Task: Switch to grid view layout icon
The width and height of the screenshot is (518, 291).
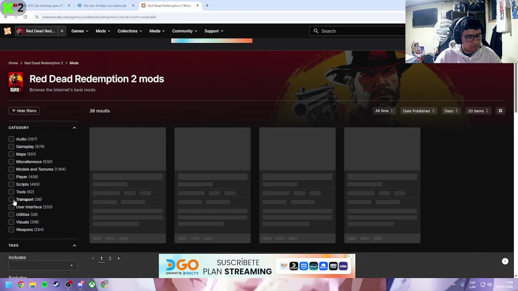Action: click(500, 111)
